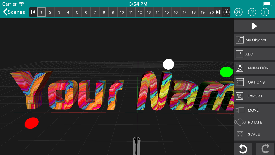Open the OPTIONS menu

pyautogui.click(x=254, y=82)
